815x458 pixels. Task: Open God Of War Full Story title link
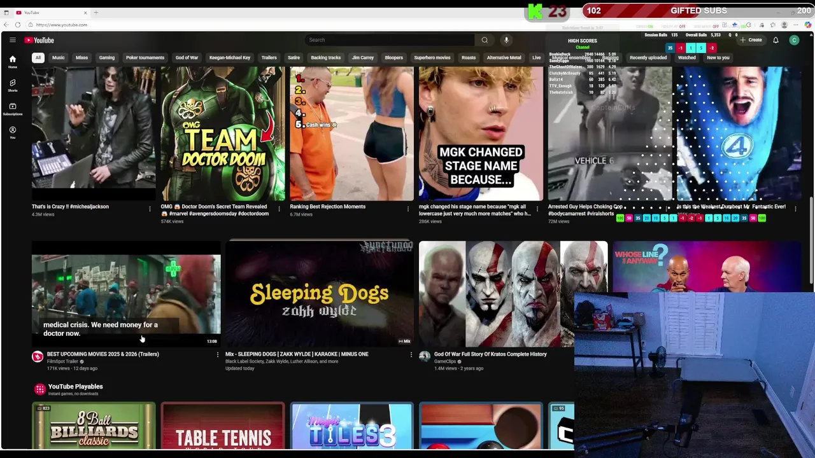pos(490,354)
